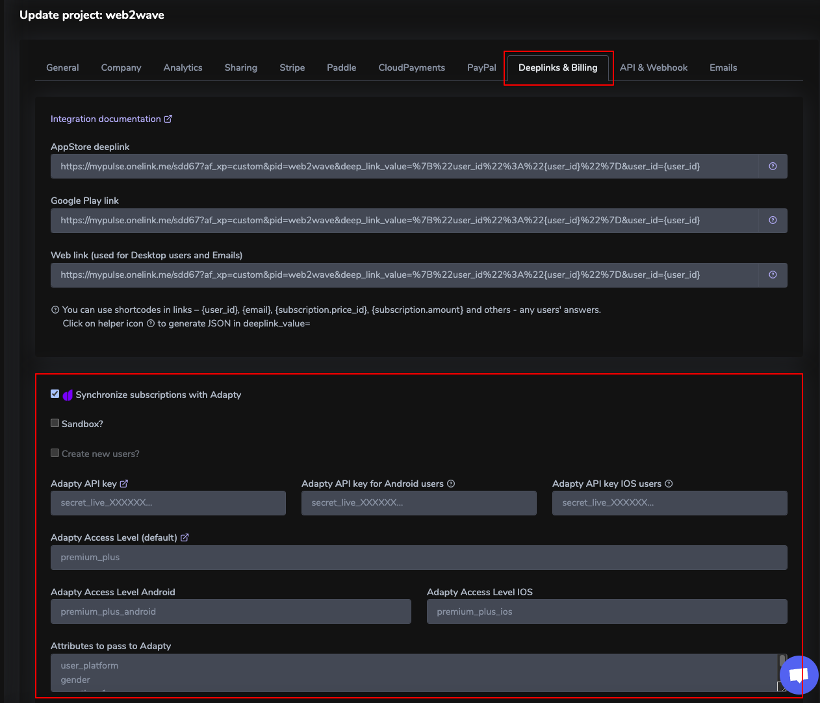Switch to the Company tab
The height and width of the screenshot is (703, 820).
coord(121,68)
